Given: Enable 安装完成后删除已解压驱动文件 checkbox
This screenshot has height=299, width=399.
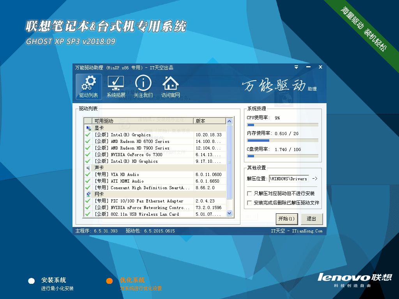Looking at the screenshot, I should point(249,203).
